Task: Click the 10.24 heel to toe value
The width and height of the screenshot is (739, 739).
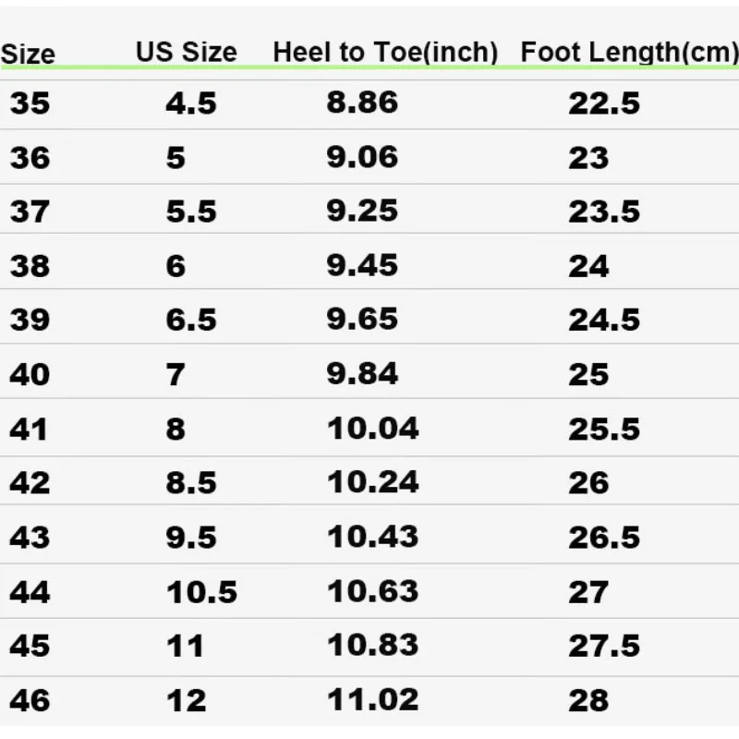Action: 372,482
